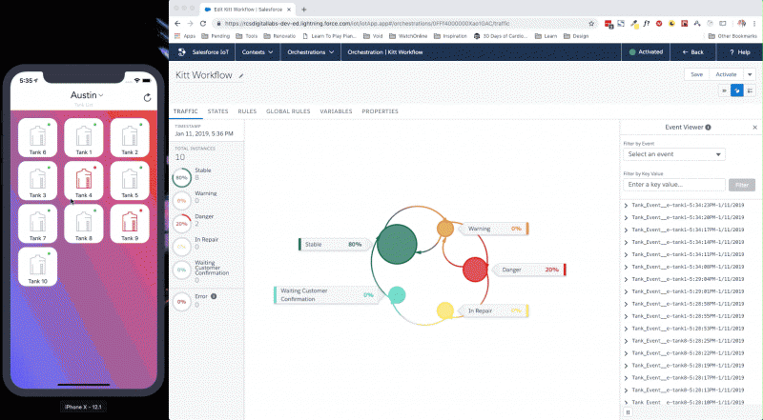
Task: Click browser forward arrow
Action: (190, 23)
